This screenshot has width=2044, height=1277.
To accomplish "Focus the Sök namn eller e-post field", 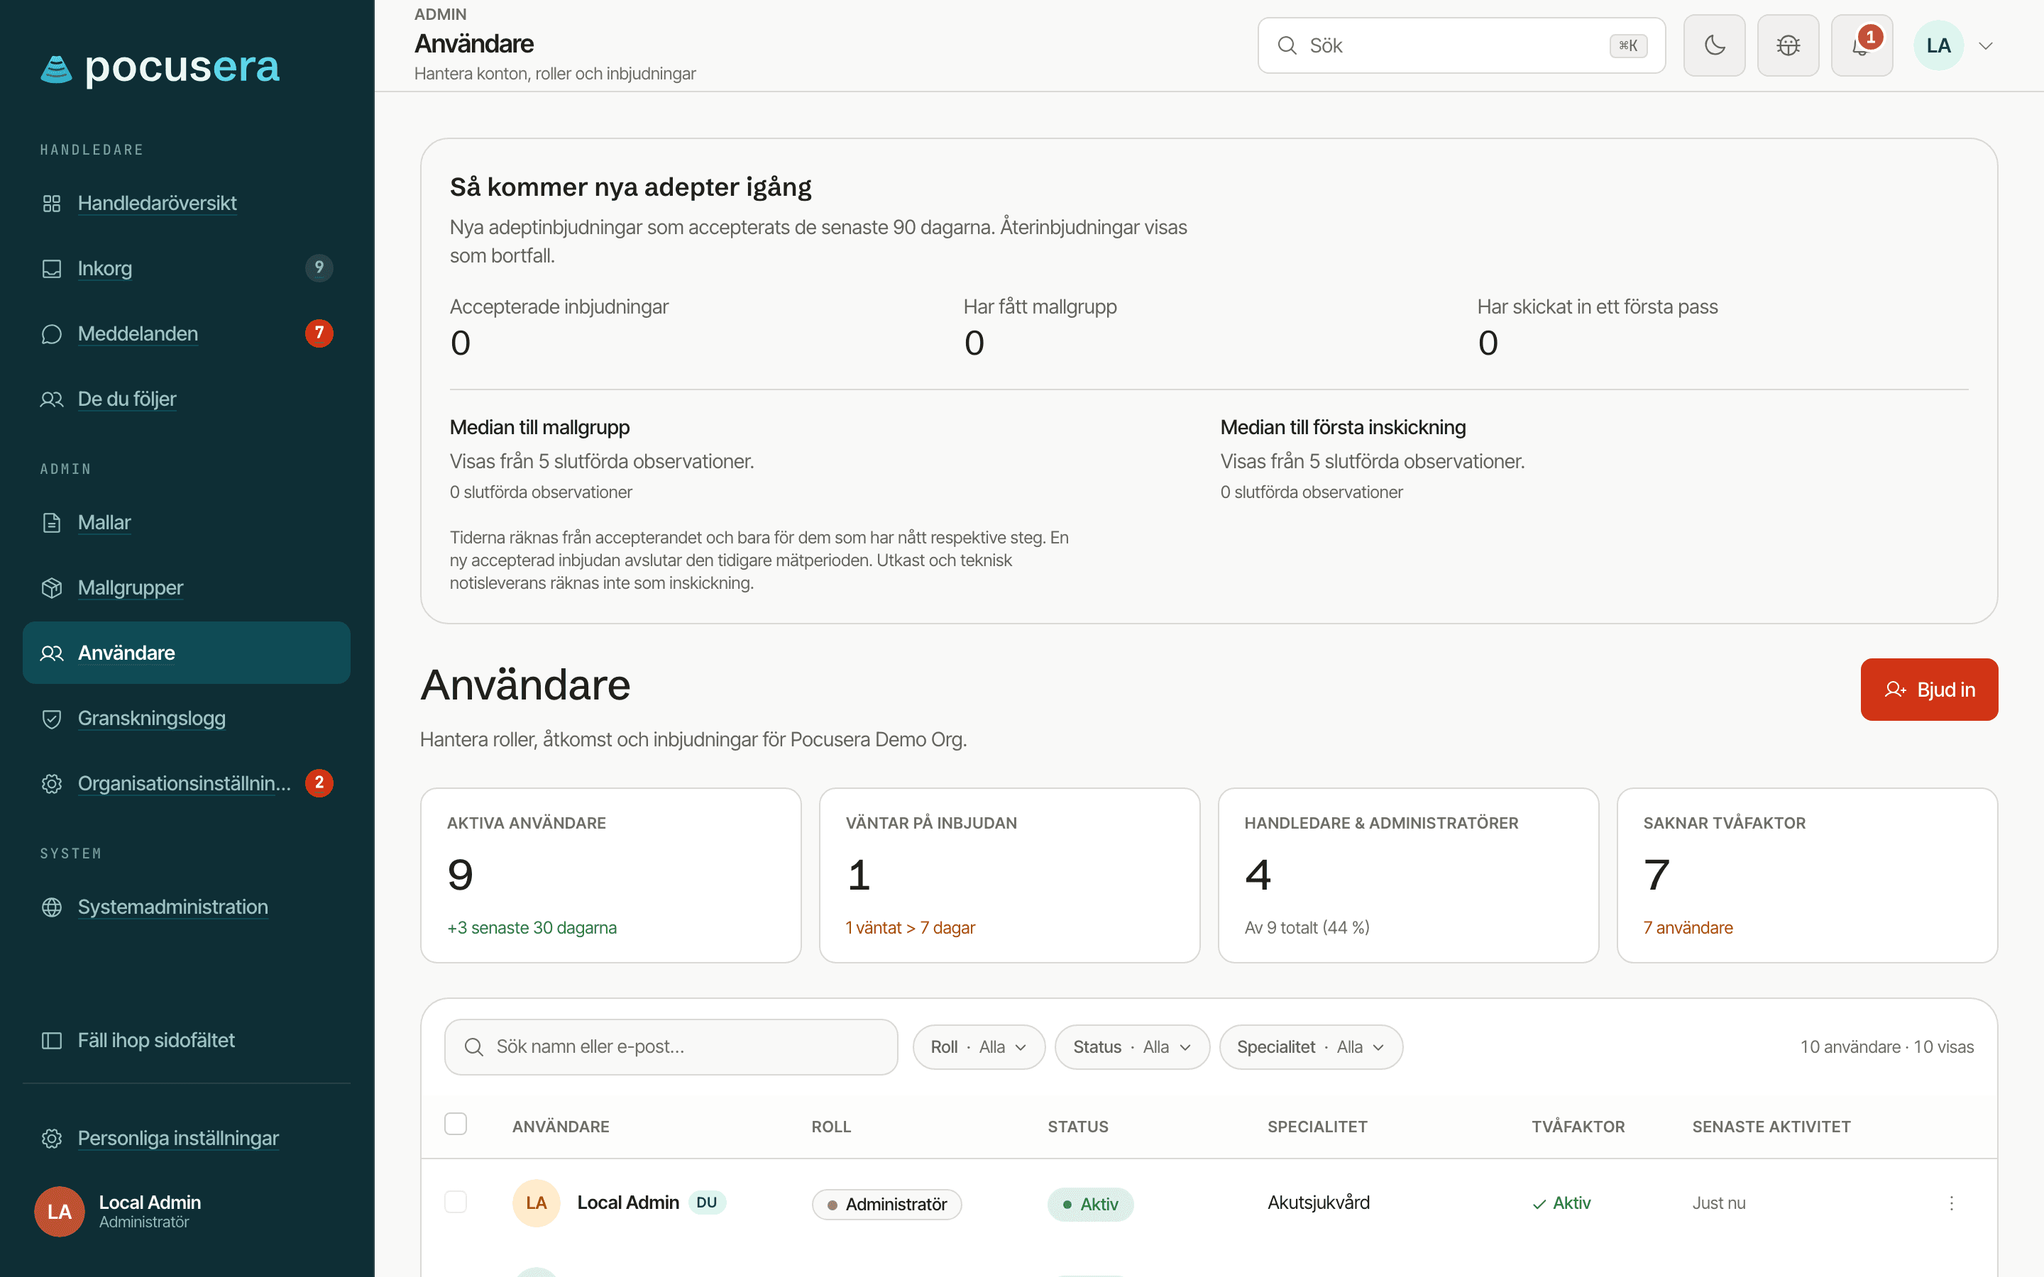I will 671,1046.
